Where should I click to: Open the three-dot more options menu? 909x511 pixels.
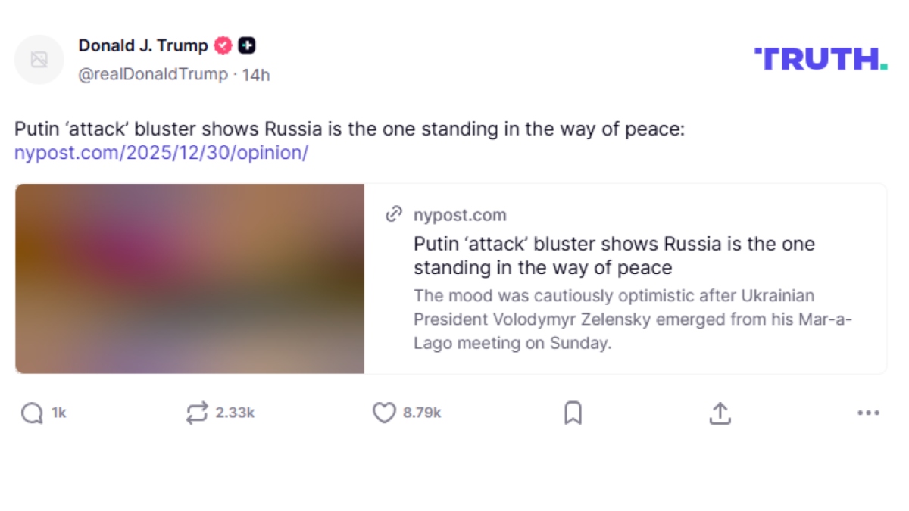(x=868, y=413)
